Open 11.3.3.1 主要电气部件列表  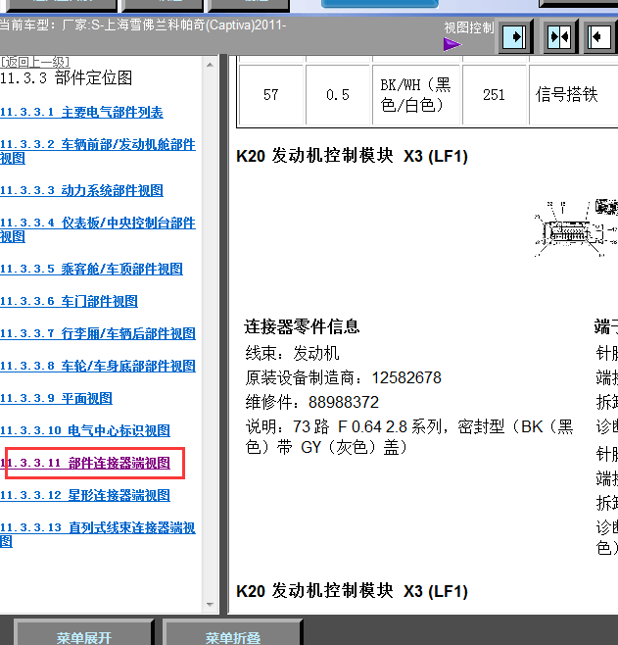coord(81,113)
